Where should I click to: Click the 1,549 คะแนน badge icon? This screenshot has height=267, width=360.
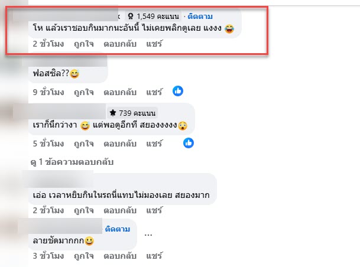coord(131,17)
